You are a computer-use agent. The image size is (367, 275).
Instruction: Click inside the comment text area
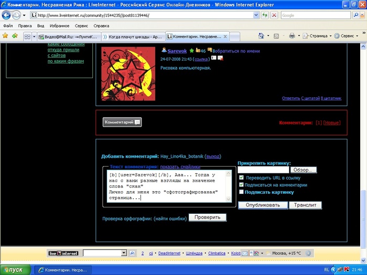point(167,186)
